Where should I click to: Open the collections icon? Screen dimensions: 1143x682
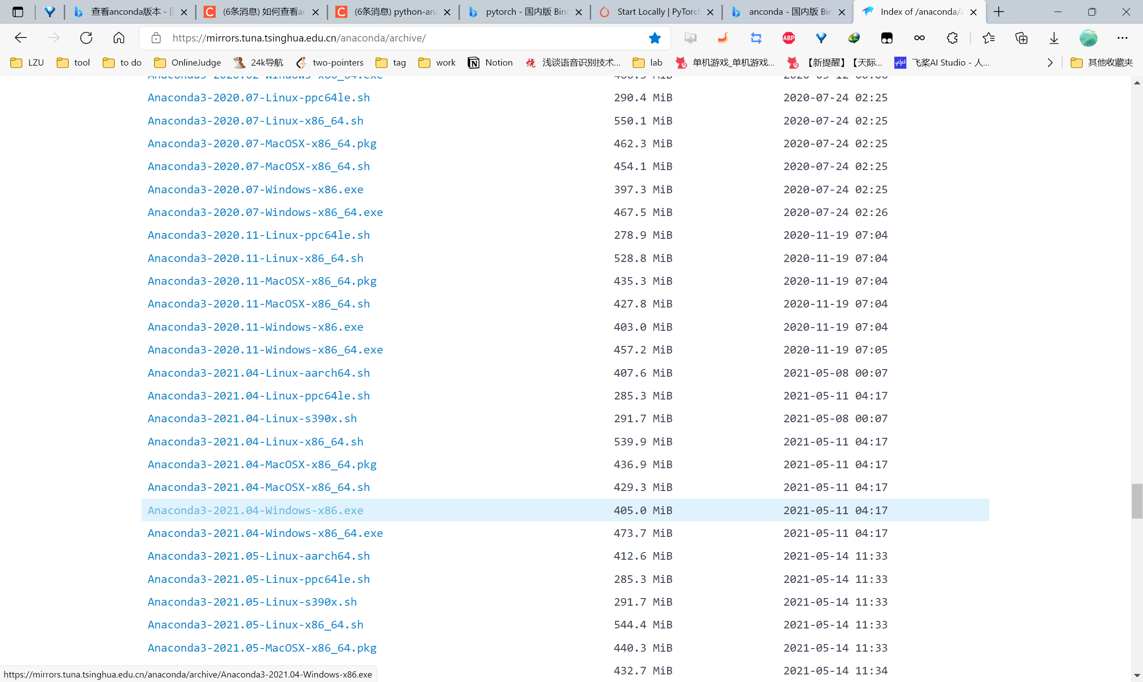[x=1021, y=37]
